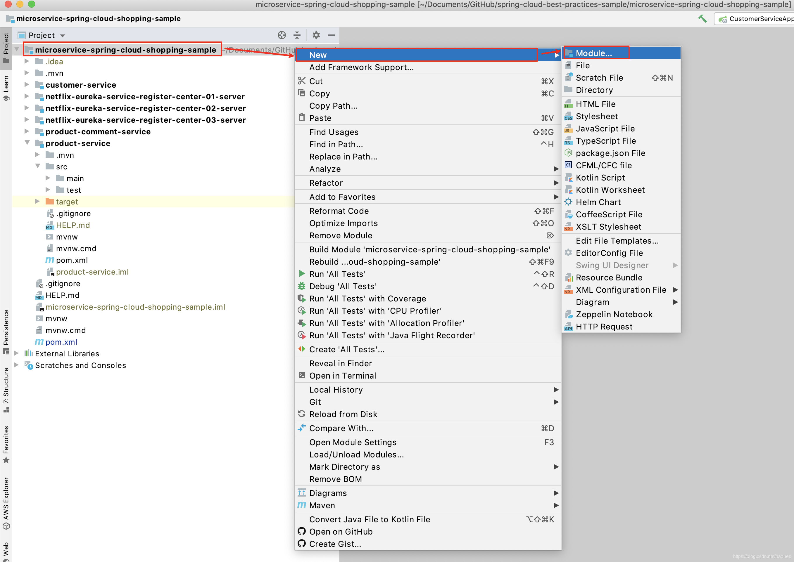Click the Create 'All Tests' icon

[302, 349]
